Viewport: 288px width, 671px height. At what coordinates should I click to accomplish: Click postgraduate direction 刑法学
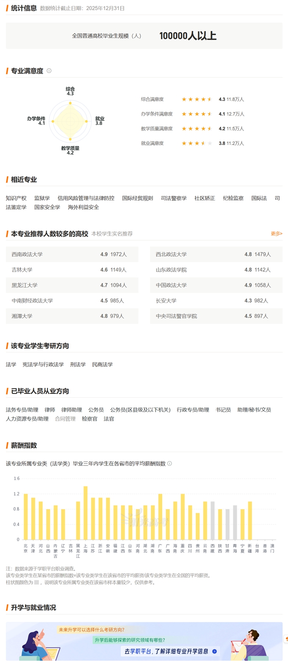78,365
